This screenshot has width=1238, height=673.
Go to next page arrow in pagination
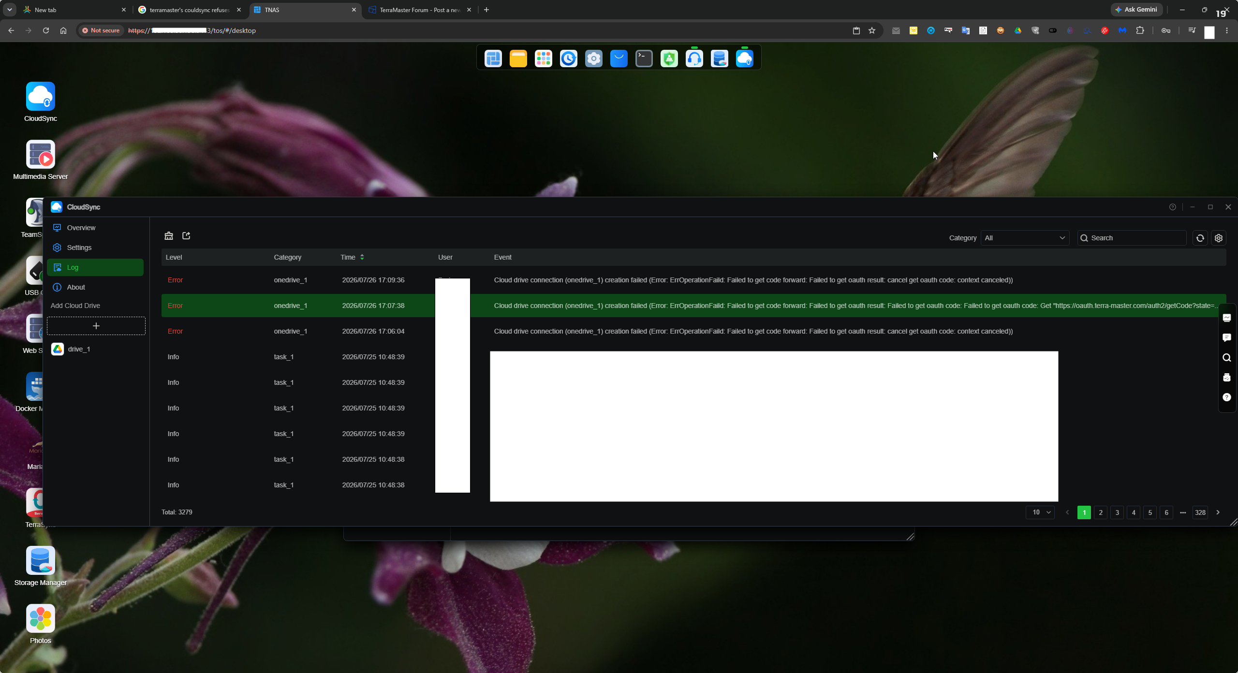[x=1218, y=512]
